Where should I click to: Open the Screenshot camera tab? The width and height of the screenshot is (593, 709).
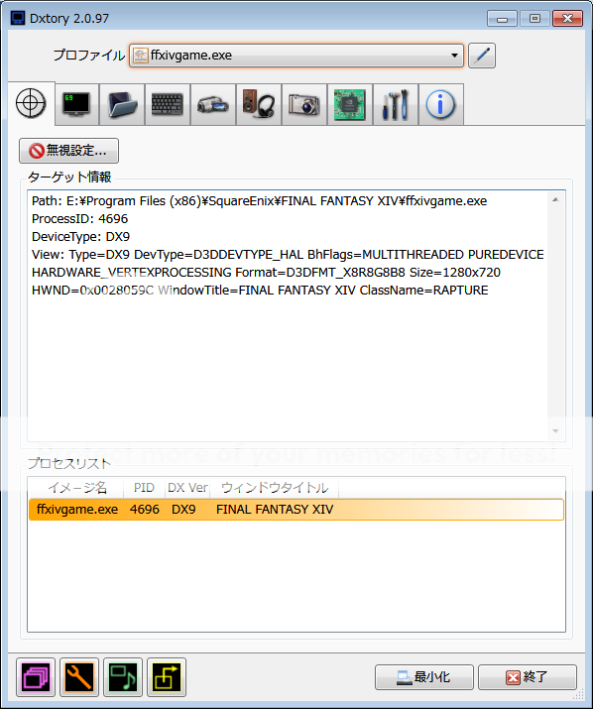coord(304,104)
